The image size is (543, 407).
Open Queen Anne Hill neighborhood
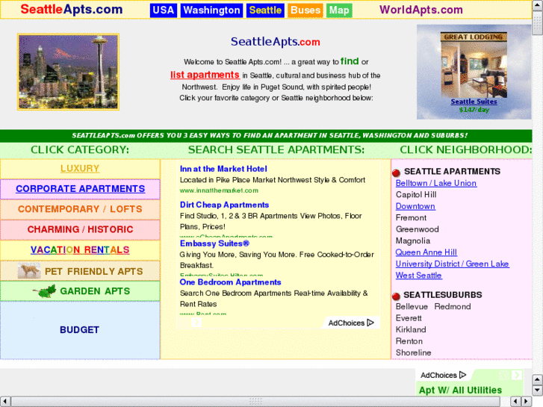[426, 252]
